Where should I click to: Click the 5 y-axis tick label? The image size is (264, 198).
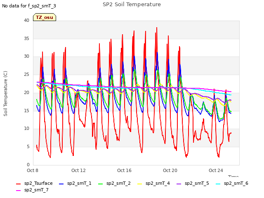[28, 147]
